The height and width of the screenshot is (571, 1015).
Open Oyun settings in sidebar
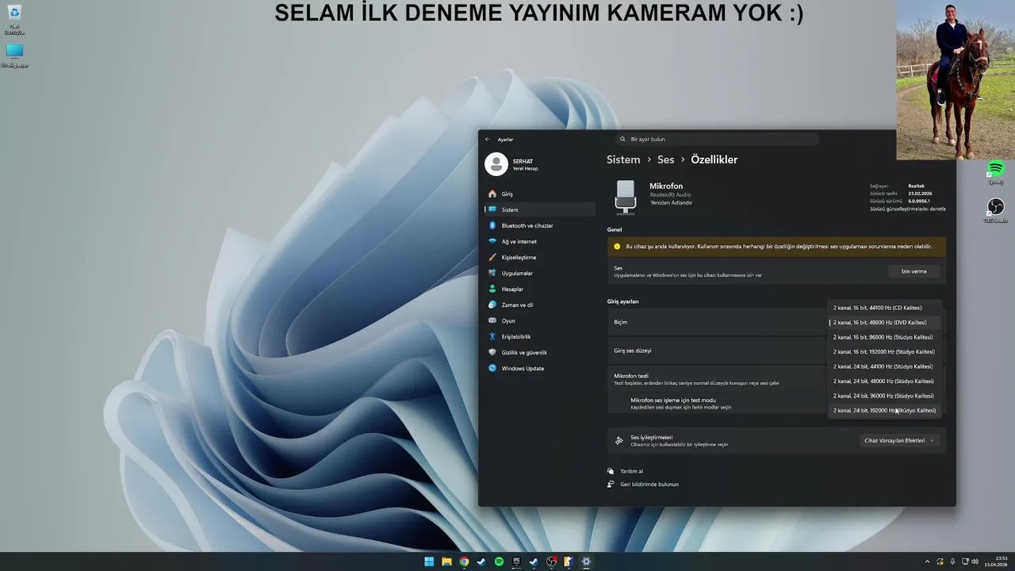(x=539, y=320)
